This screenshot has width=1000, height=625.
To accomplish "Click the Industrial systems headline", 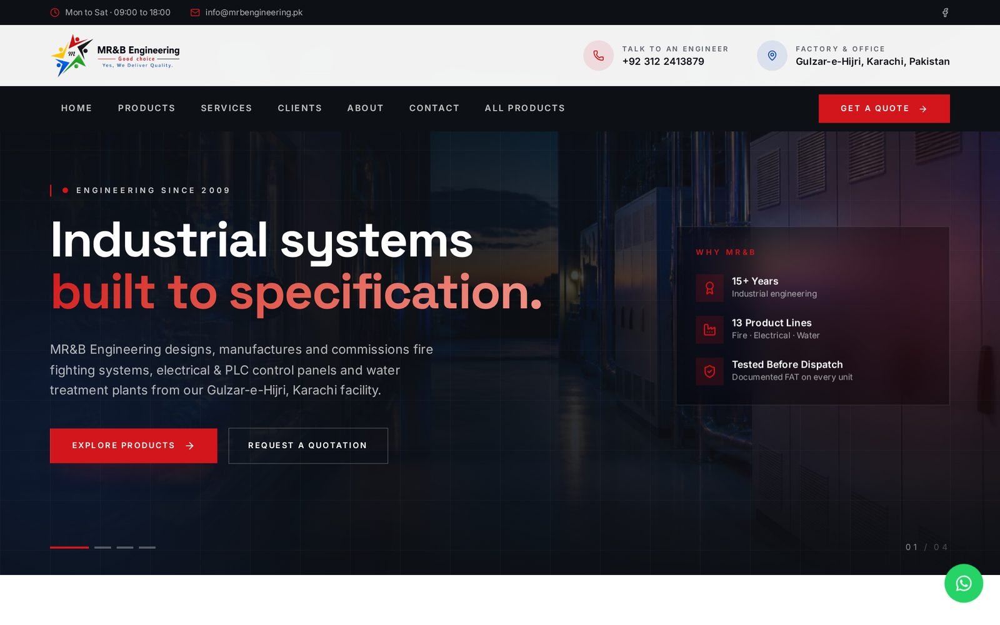I will click(262, 241).
